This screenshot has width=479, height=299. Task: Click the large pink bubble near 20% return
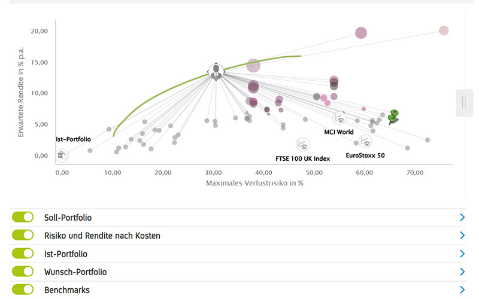point(361,33)
